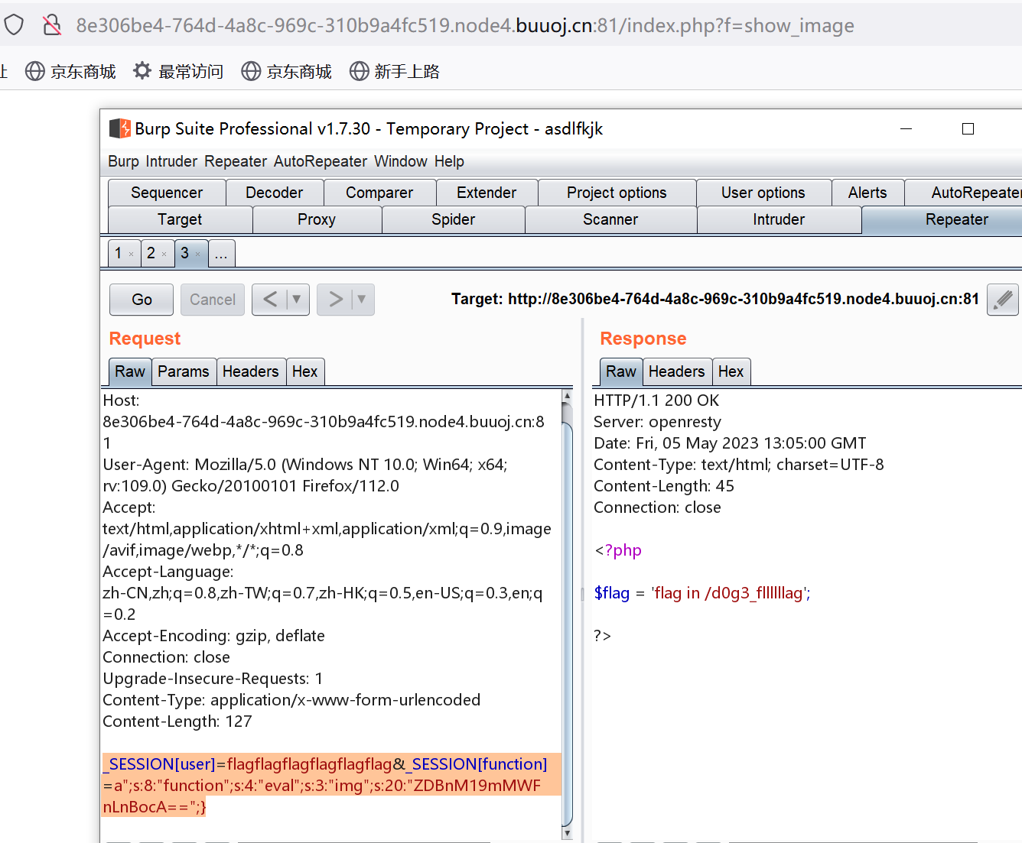Switch to the Alerts tab
The width and height of the screenshot is (1022, 843).
click(867, 193)
